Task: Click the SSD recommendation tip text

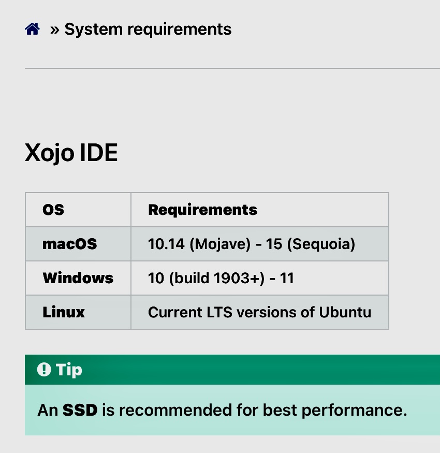Action: (222, 410)
